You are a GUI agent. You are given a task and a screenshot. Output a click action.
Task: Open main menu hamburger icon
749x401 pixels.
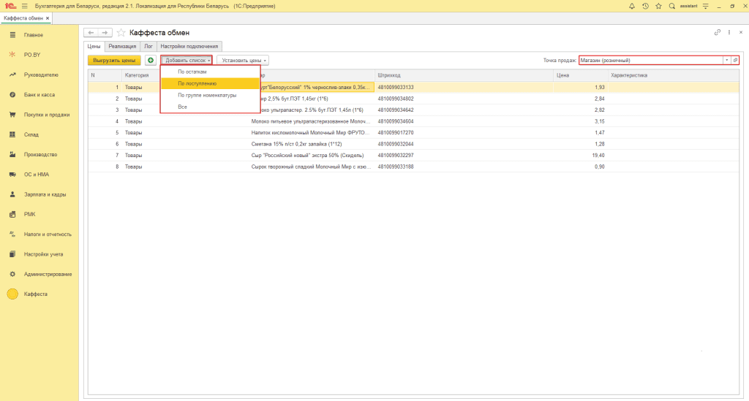point(24,6)
